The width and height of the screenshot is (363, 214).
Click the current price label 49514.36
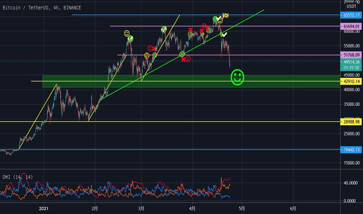[x=351, y=62]
